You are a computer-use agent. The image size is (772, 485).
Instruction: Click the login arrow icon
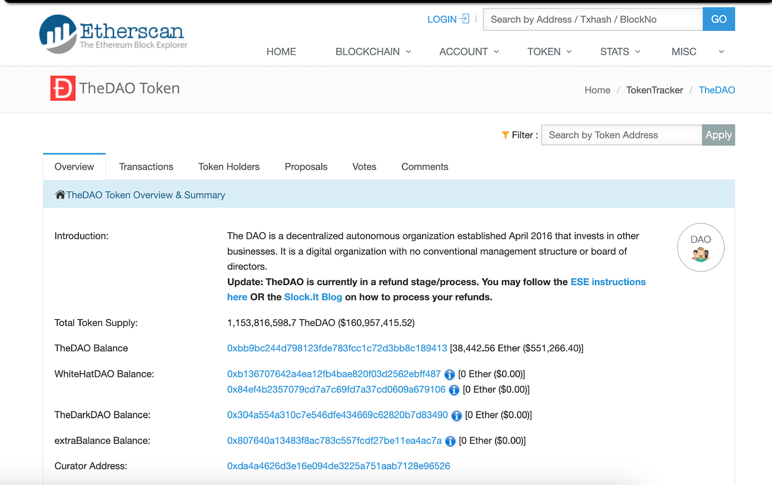(465, 19)
